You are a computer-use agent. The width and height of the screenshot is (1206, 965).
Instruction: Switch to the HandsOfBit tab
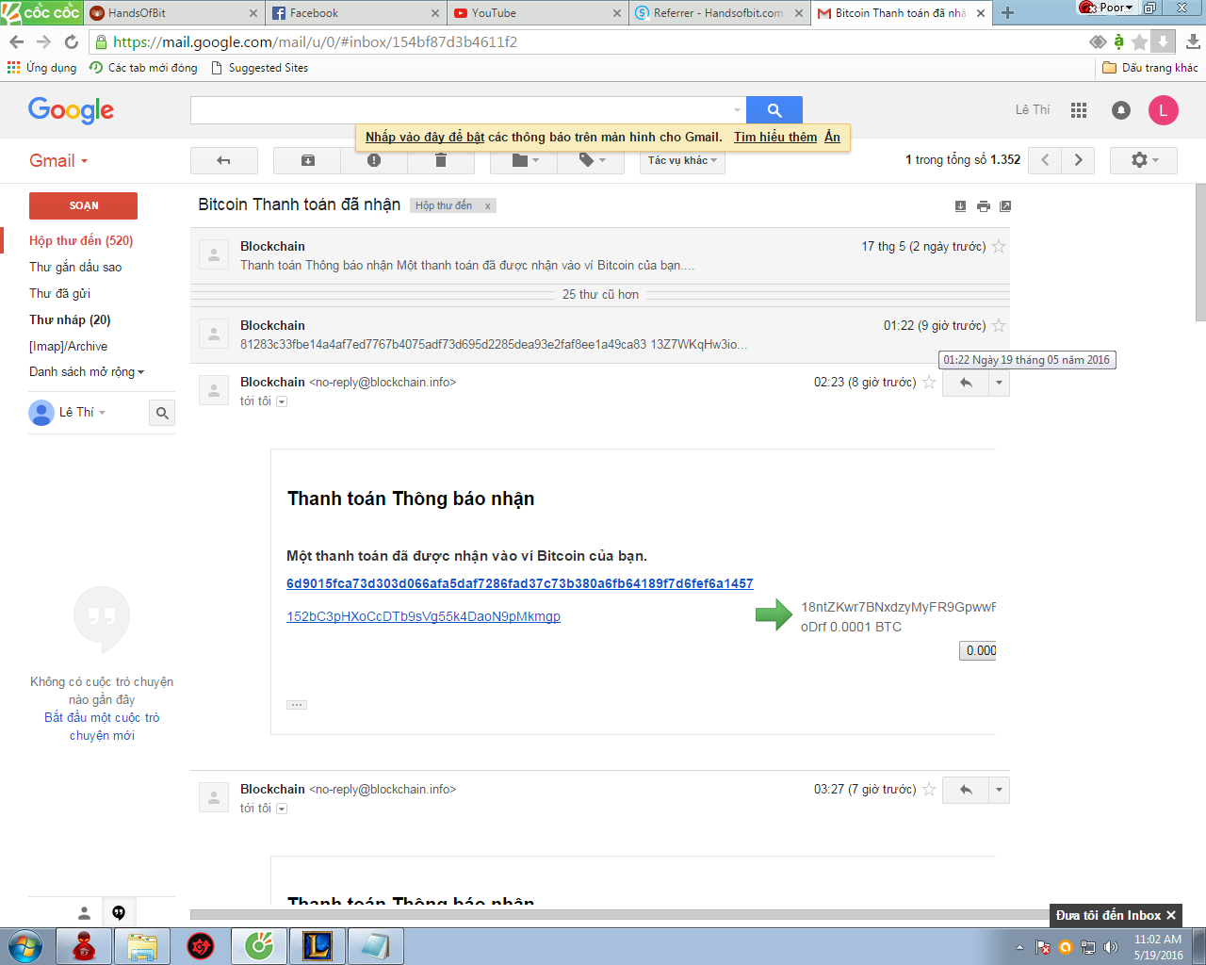[173, 13]
